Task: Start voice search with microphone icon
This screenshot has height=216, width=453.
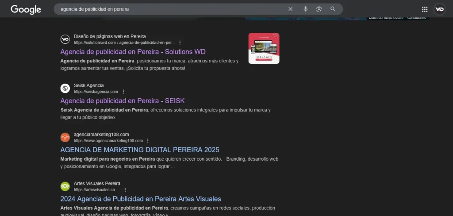Action: (305, 9)
